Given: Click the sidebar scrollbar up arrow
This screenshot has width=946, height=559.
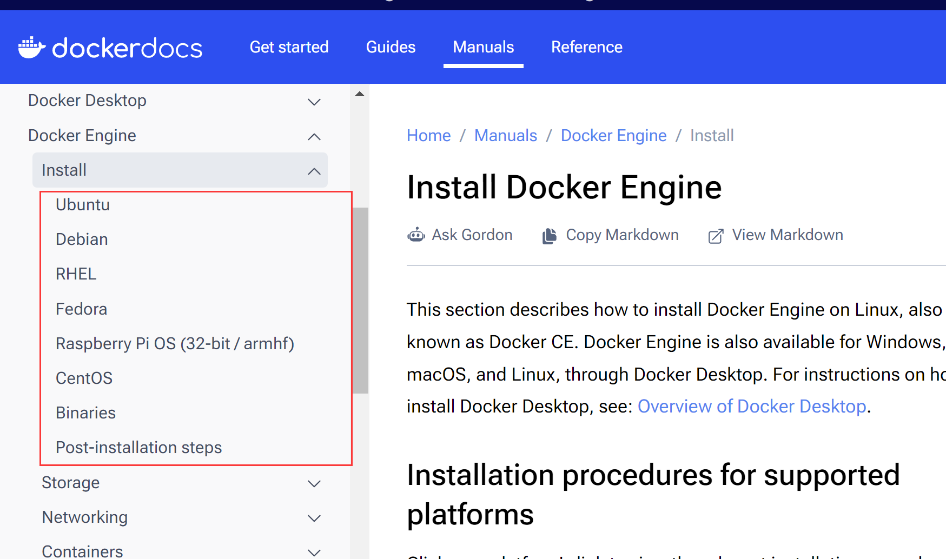Looking at the screenshot, I should (x=360, y=94).
